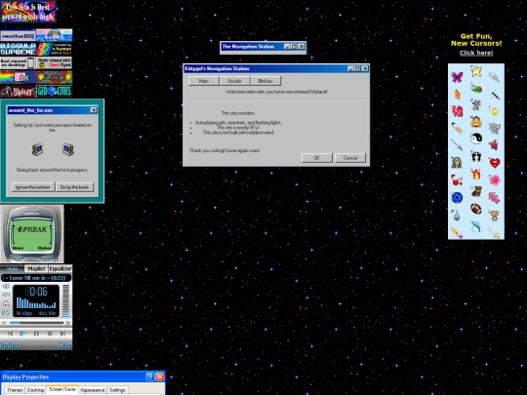Select the sumo wrestler cursor
Screen dimensions: 527x395
pos(476,122)
